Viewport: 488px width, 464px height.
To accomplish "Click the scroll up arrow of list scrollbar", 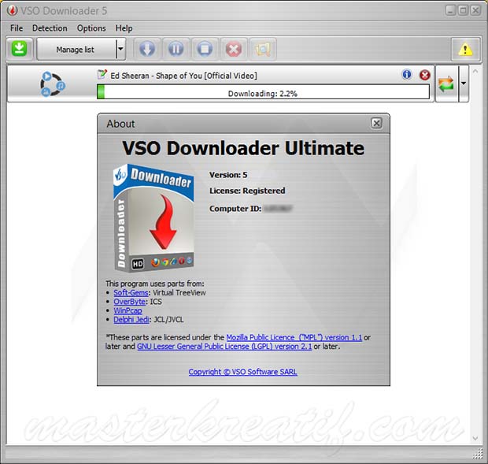I will (x=475, y=72).
